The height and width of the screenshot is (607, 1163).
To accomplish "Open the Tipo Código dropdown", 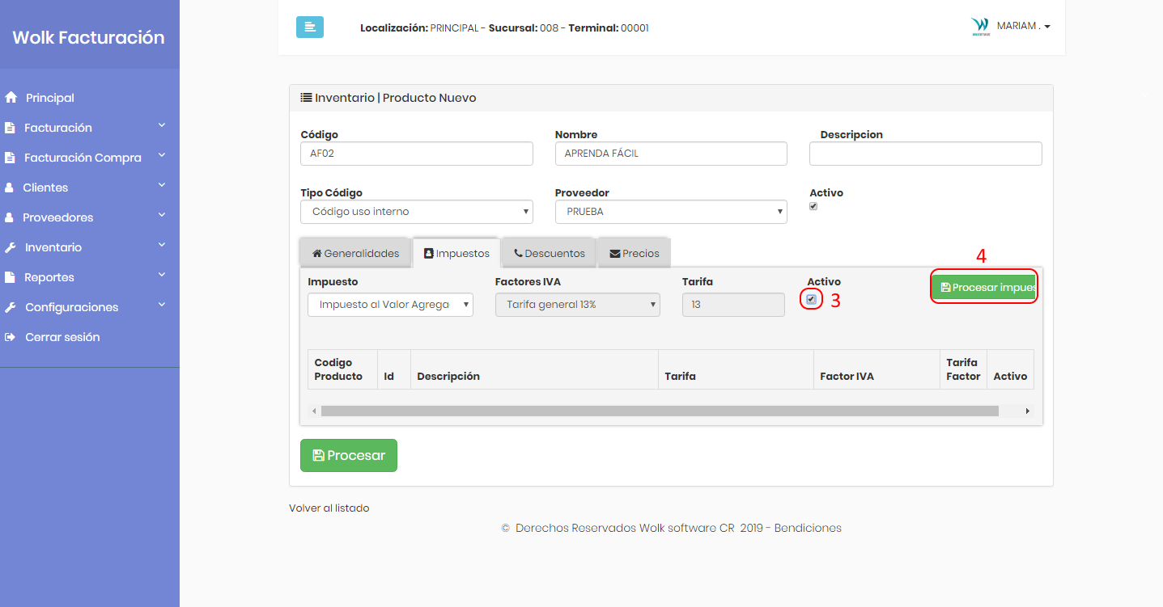I will click(x=417, y=212).
